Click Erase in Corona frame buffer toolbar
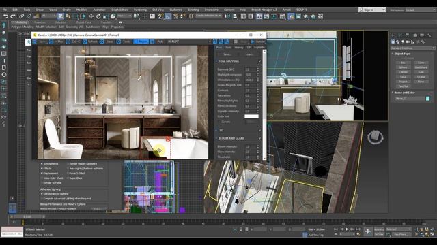Image resolution: width=437 pixels, height=245 pixels. pyautogui.click(x=107, y=42)
